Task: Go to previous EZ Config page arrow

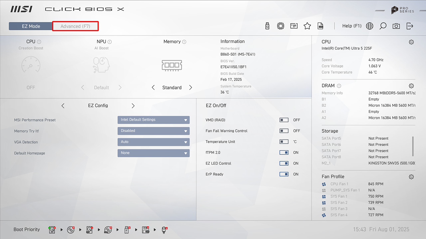Action: [x=63, y=106]
